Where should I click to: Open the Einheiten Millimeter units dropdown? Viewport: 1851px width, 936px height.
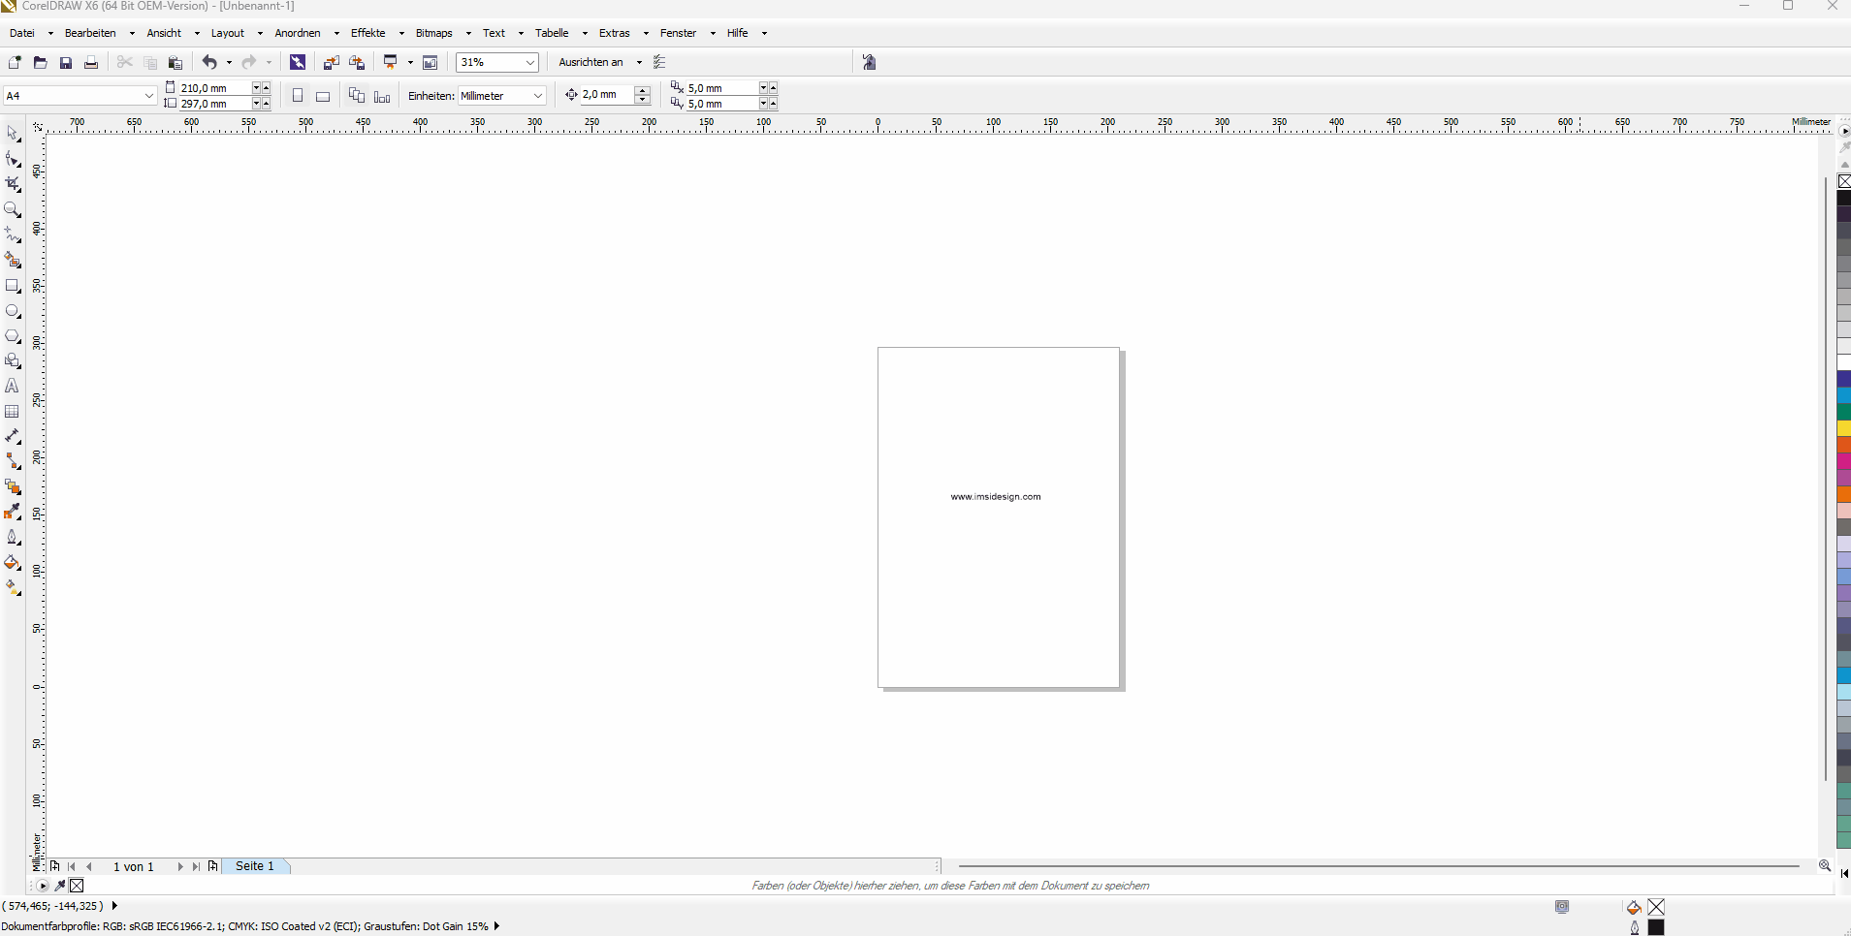click(x=537, y=96)
